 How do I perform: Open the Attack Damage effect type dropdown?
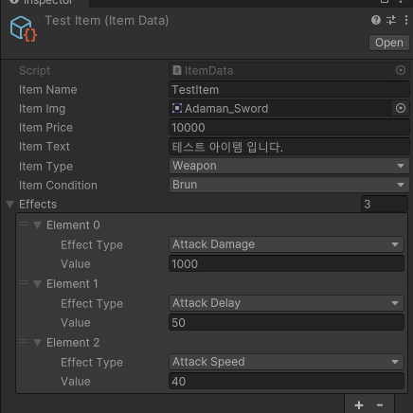(x=286, y=244)
